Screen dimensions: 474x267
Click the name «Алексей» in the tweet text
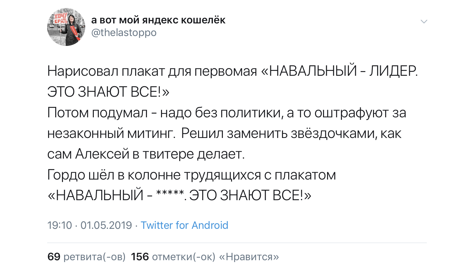[102, 154]
